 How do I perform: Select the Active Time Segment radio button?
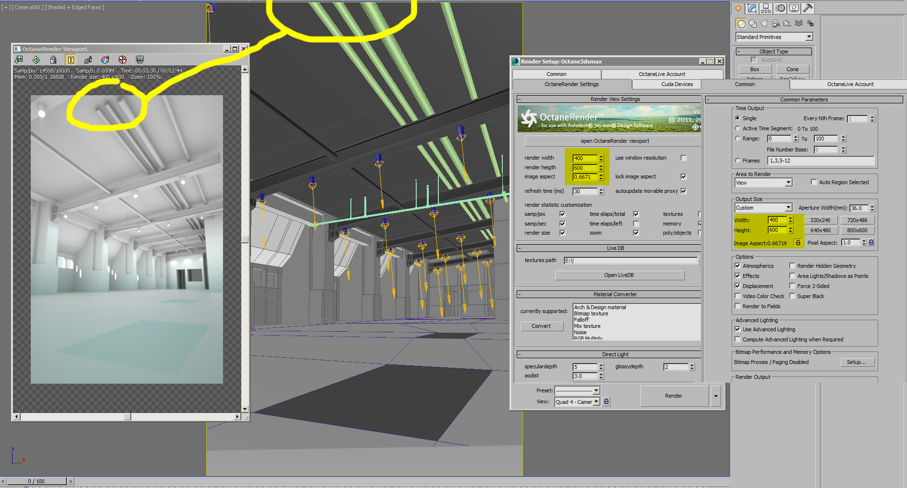tap(738, 128)
